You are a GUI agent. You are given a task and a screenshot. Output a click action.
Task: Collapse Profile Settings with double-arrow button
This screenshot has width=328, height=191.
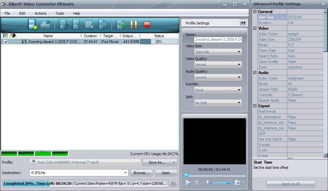(x=243, y=22)
